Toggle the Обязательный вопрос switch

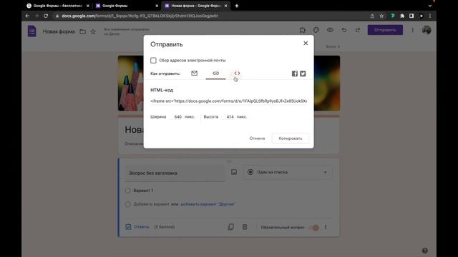click(314, 227)
